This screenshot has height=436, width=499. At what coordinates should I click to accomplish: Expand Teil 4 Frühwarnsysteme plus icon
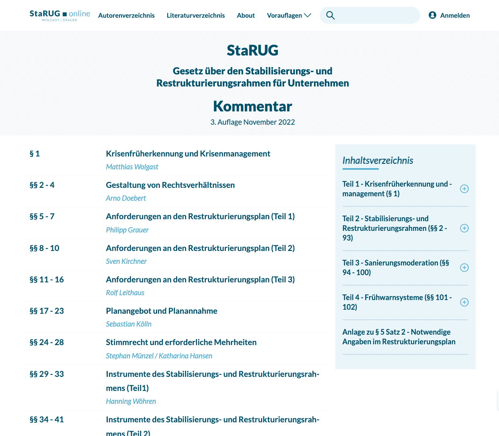pos(464,302)
